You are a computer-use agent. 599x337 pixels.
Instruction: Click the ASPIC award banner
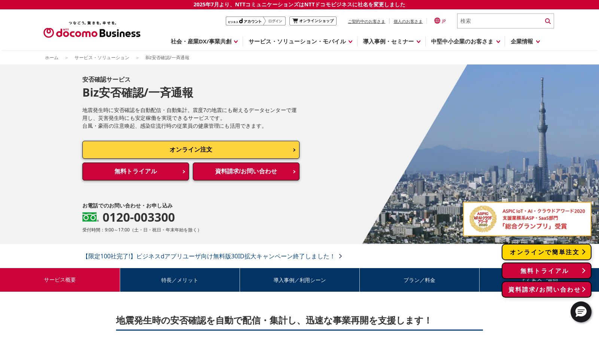coord(527,219)
